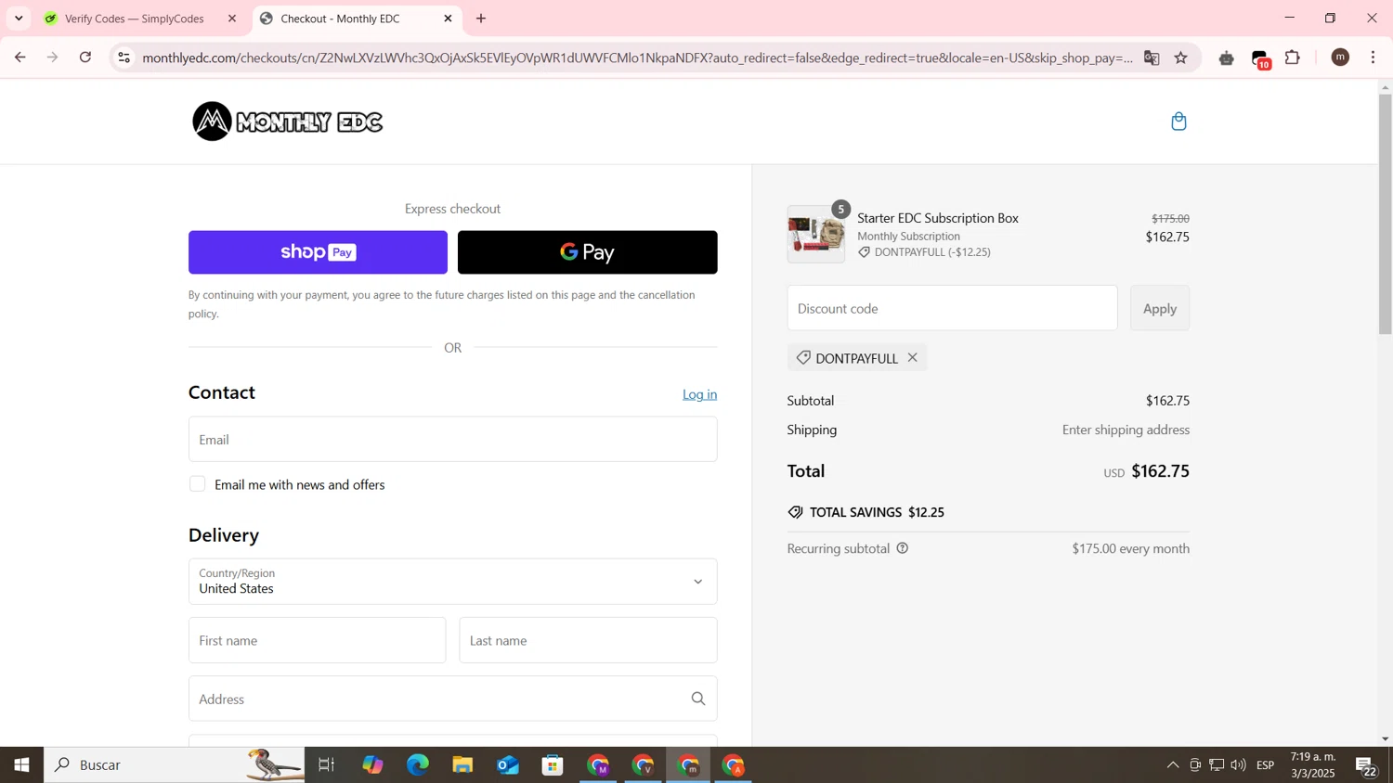Open File Explorer from the taskbar

point(462,765)
